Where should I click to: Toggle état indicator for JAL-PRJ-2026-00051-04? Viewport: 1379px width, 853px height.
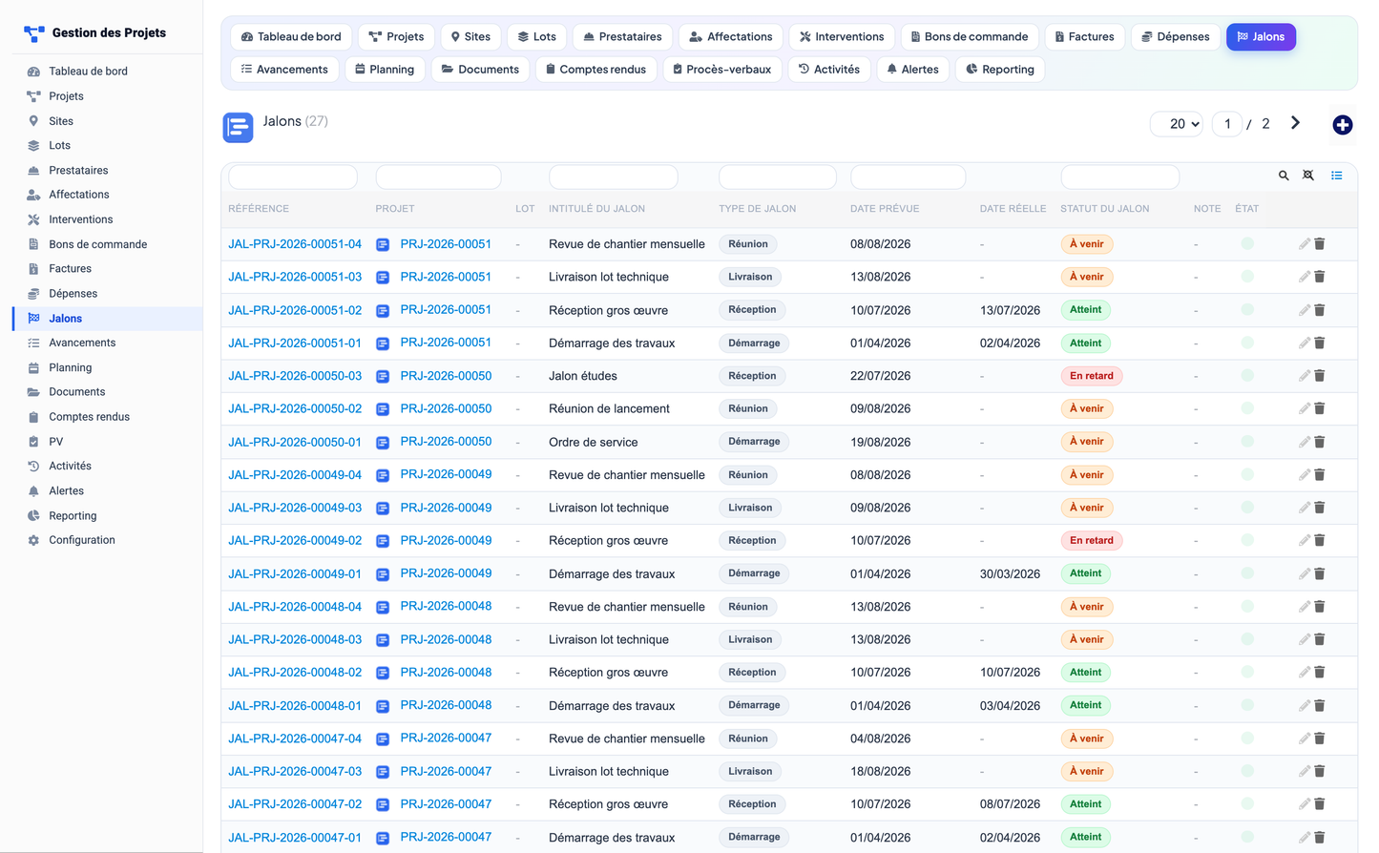pyautogui.click(x=1247, y=244)
